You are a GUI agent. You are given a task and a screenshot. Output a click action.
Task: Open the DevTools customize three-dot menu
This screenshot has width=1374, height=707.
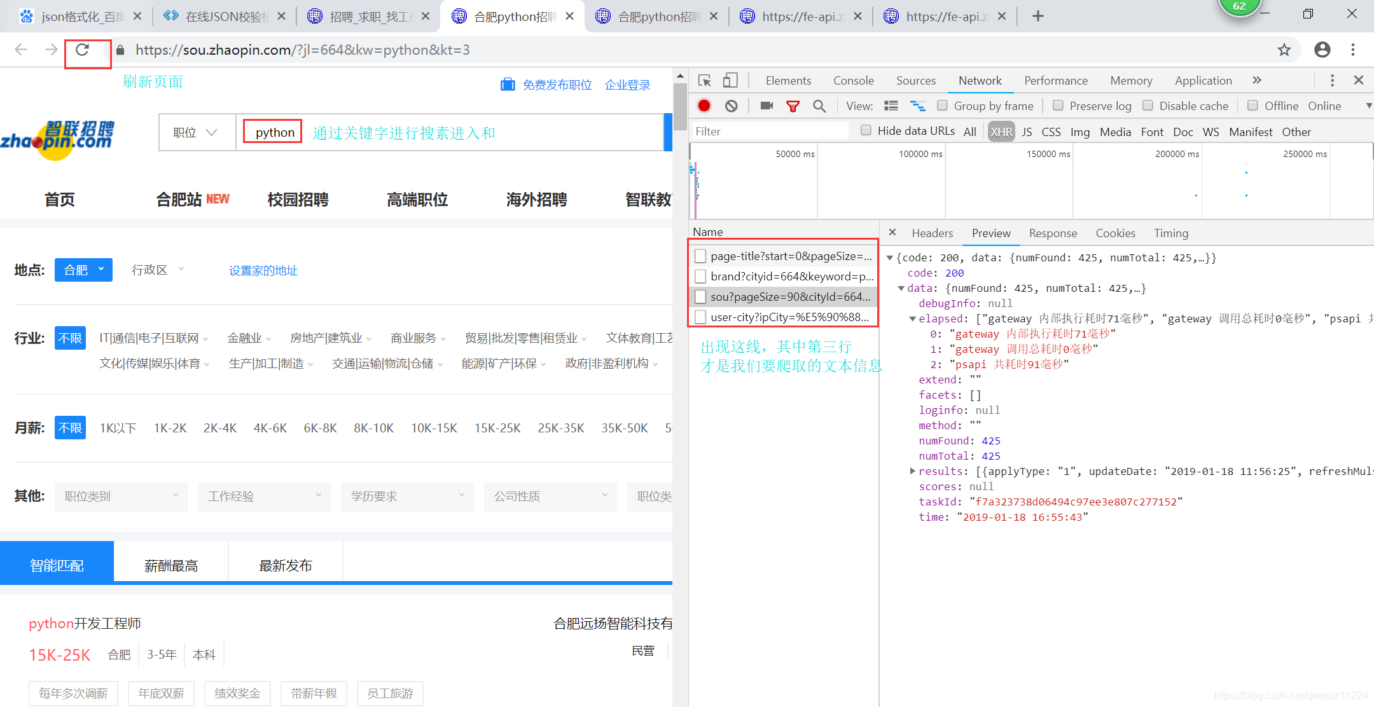1332,80
